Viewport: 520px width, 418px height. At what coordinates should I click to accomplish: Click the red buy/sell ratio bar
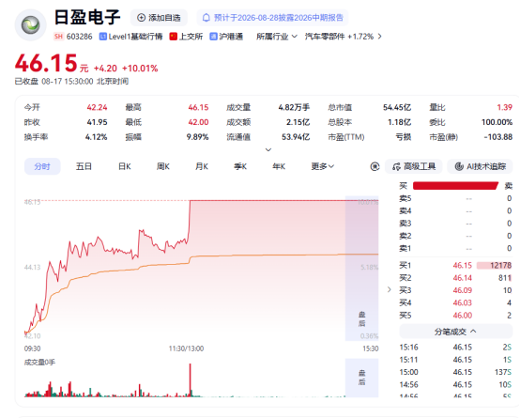point(455,186)
